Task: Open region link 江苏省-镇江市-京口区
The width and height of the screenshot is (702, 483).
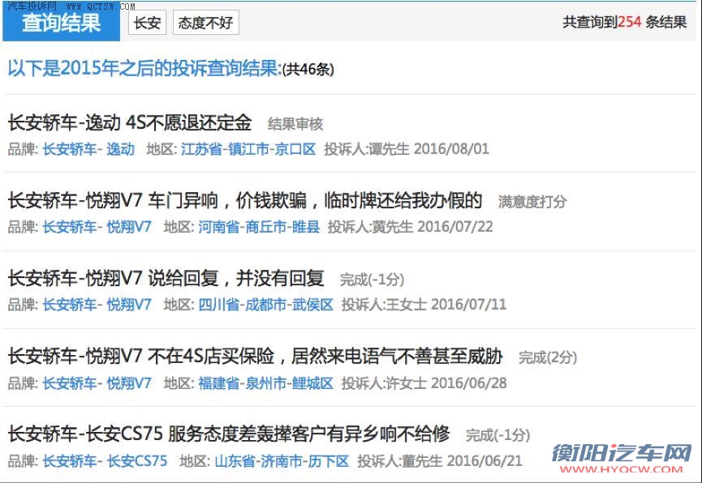Action: pos(248,149)
